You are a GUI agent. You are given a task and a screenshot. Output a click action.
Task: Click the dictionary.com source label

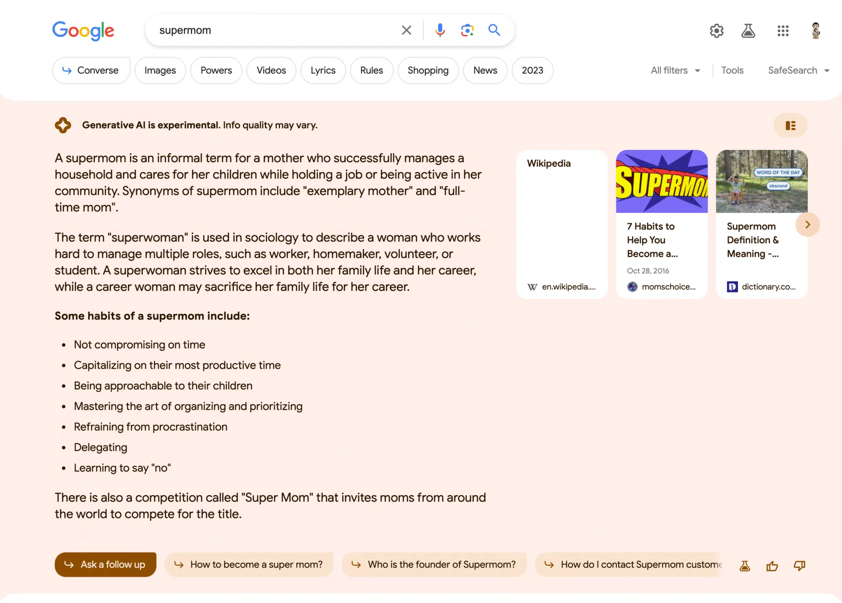(x=762, y=287)
